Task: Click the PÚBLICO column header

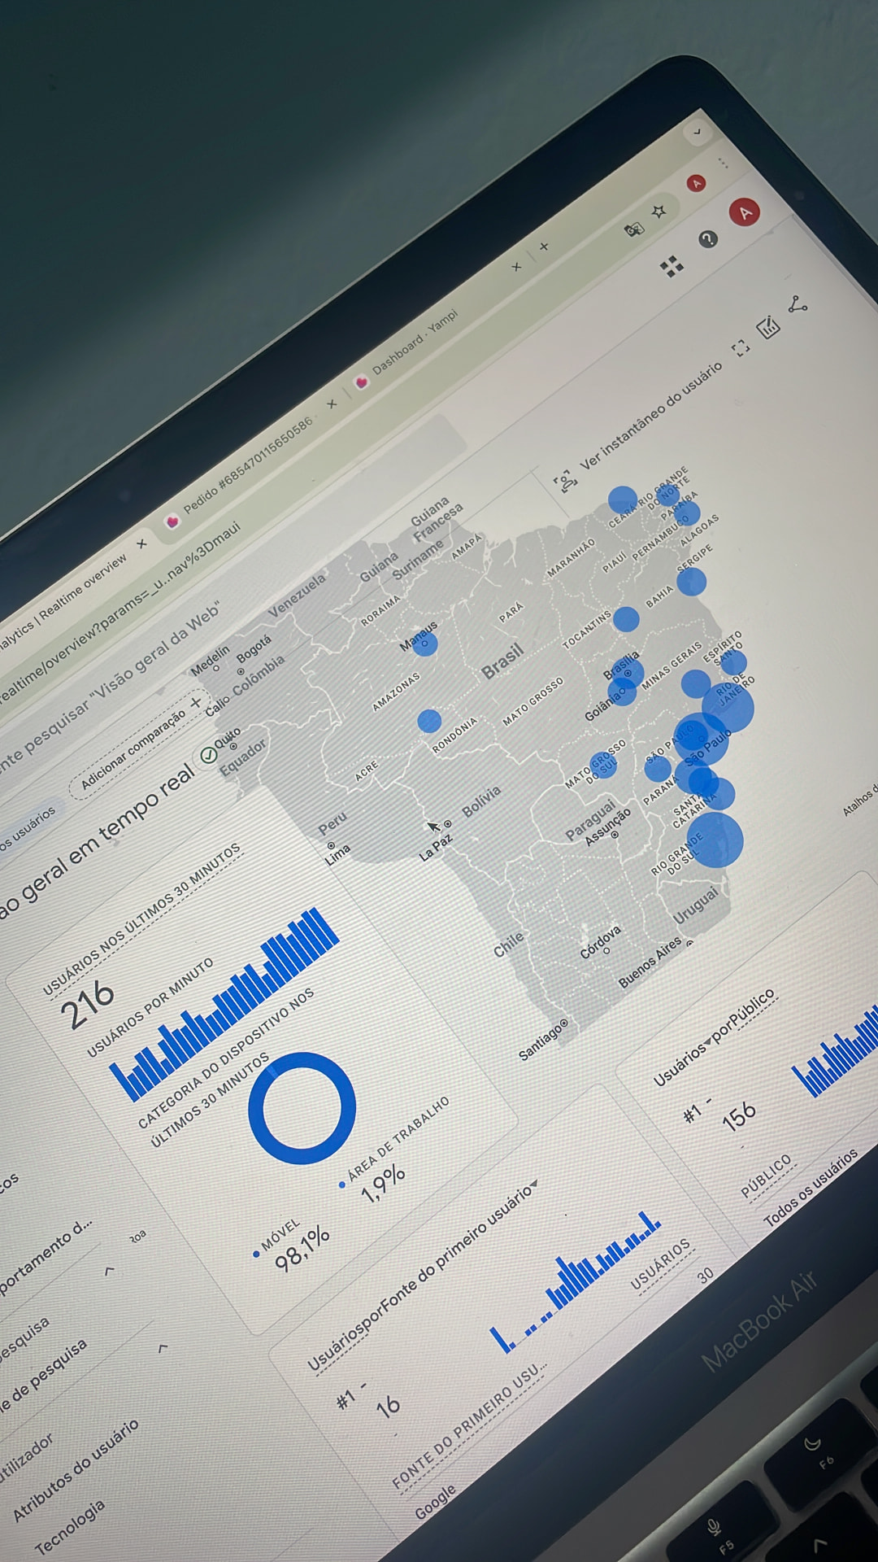Action: (766, 1176)
